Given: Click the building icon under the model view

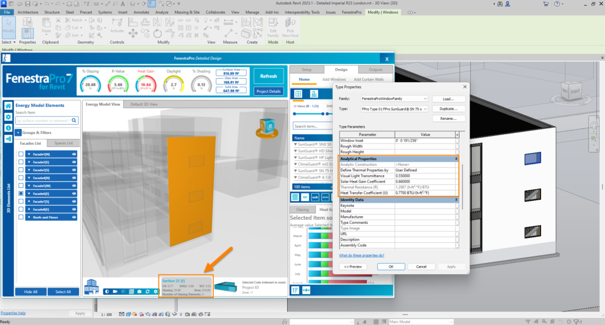Looking at the screenshot, I should pyautogui.click(x=92, y=287).
